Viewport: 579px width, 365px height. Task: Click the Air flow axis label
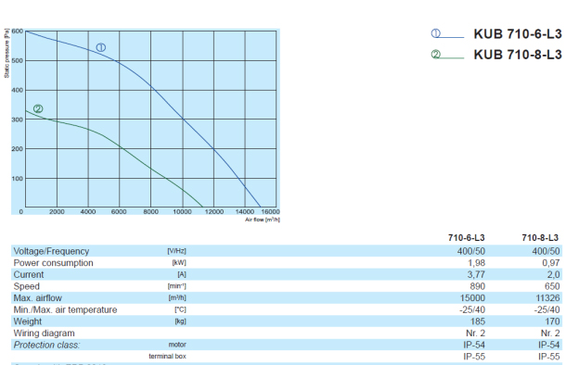[263, 220]
